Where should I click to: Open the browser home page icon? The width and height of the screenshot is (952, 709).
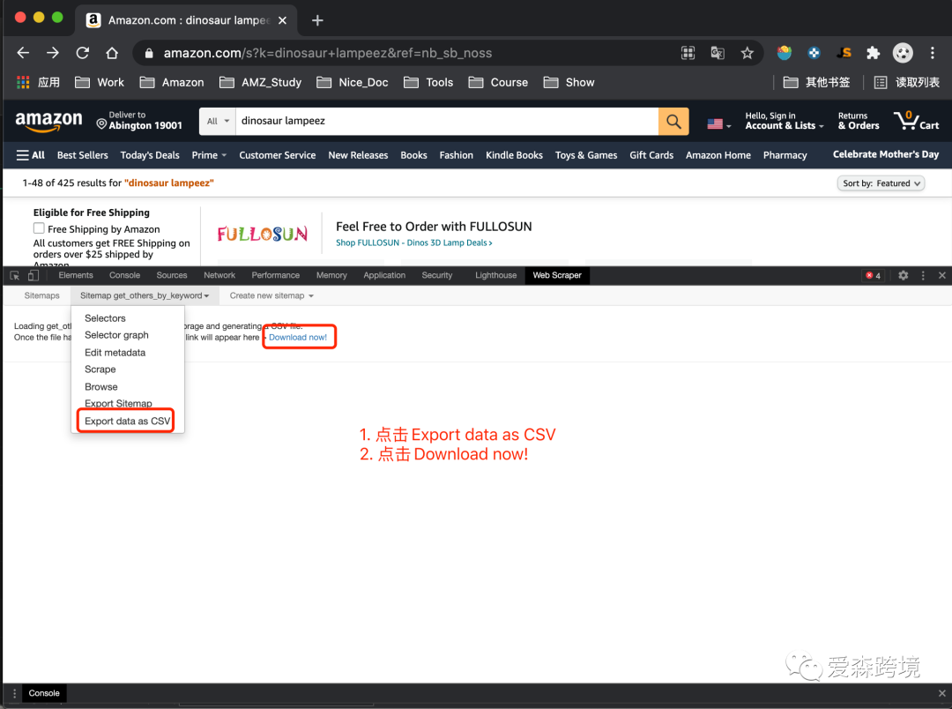coord(112,53)
